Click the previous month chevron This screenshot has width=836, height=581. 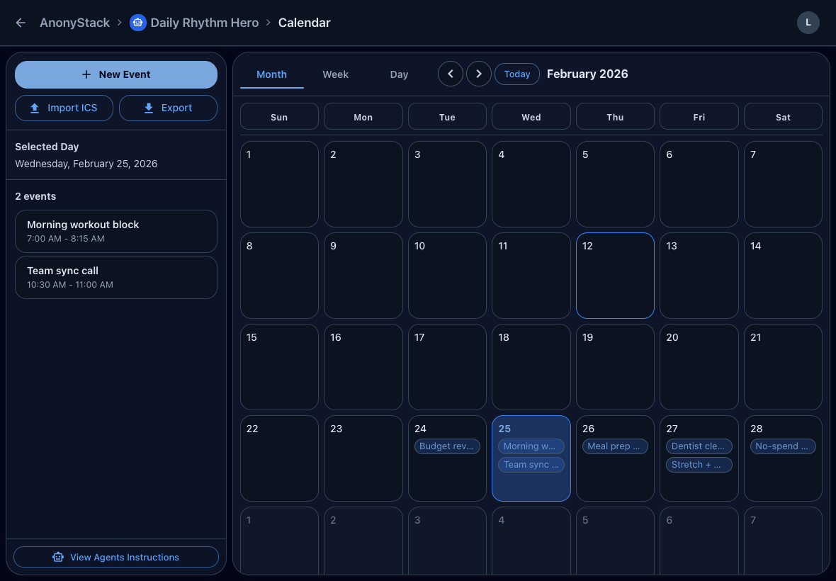tap(451, 74)
